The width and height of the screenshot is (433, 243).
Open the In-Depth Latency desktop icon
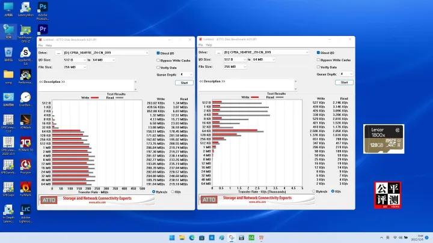(x=8, y=214)
